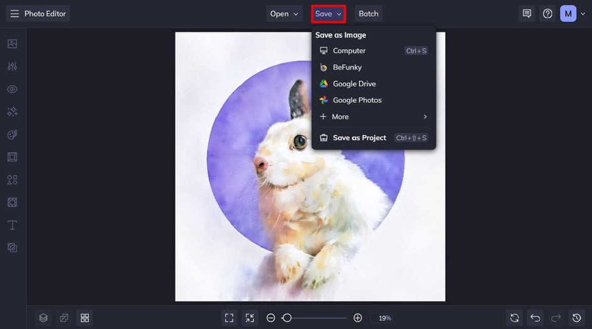
Task: Click the grid view icon in bottom bar
Action: point(85,318)
